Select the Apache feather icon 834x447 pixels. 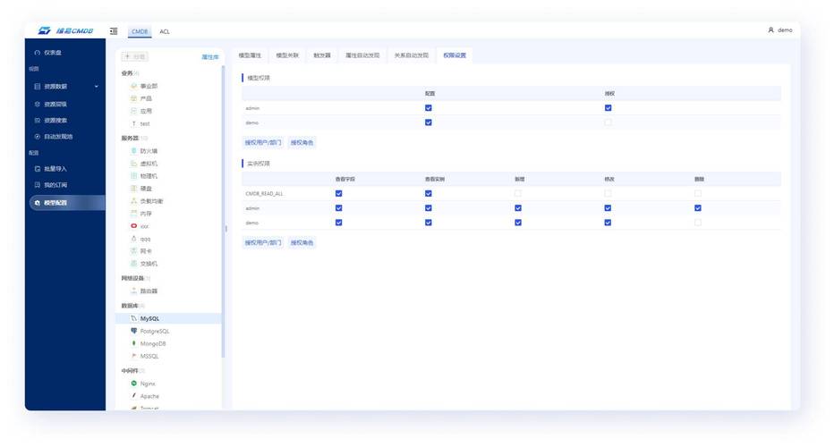pos(134,396)
